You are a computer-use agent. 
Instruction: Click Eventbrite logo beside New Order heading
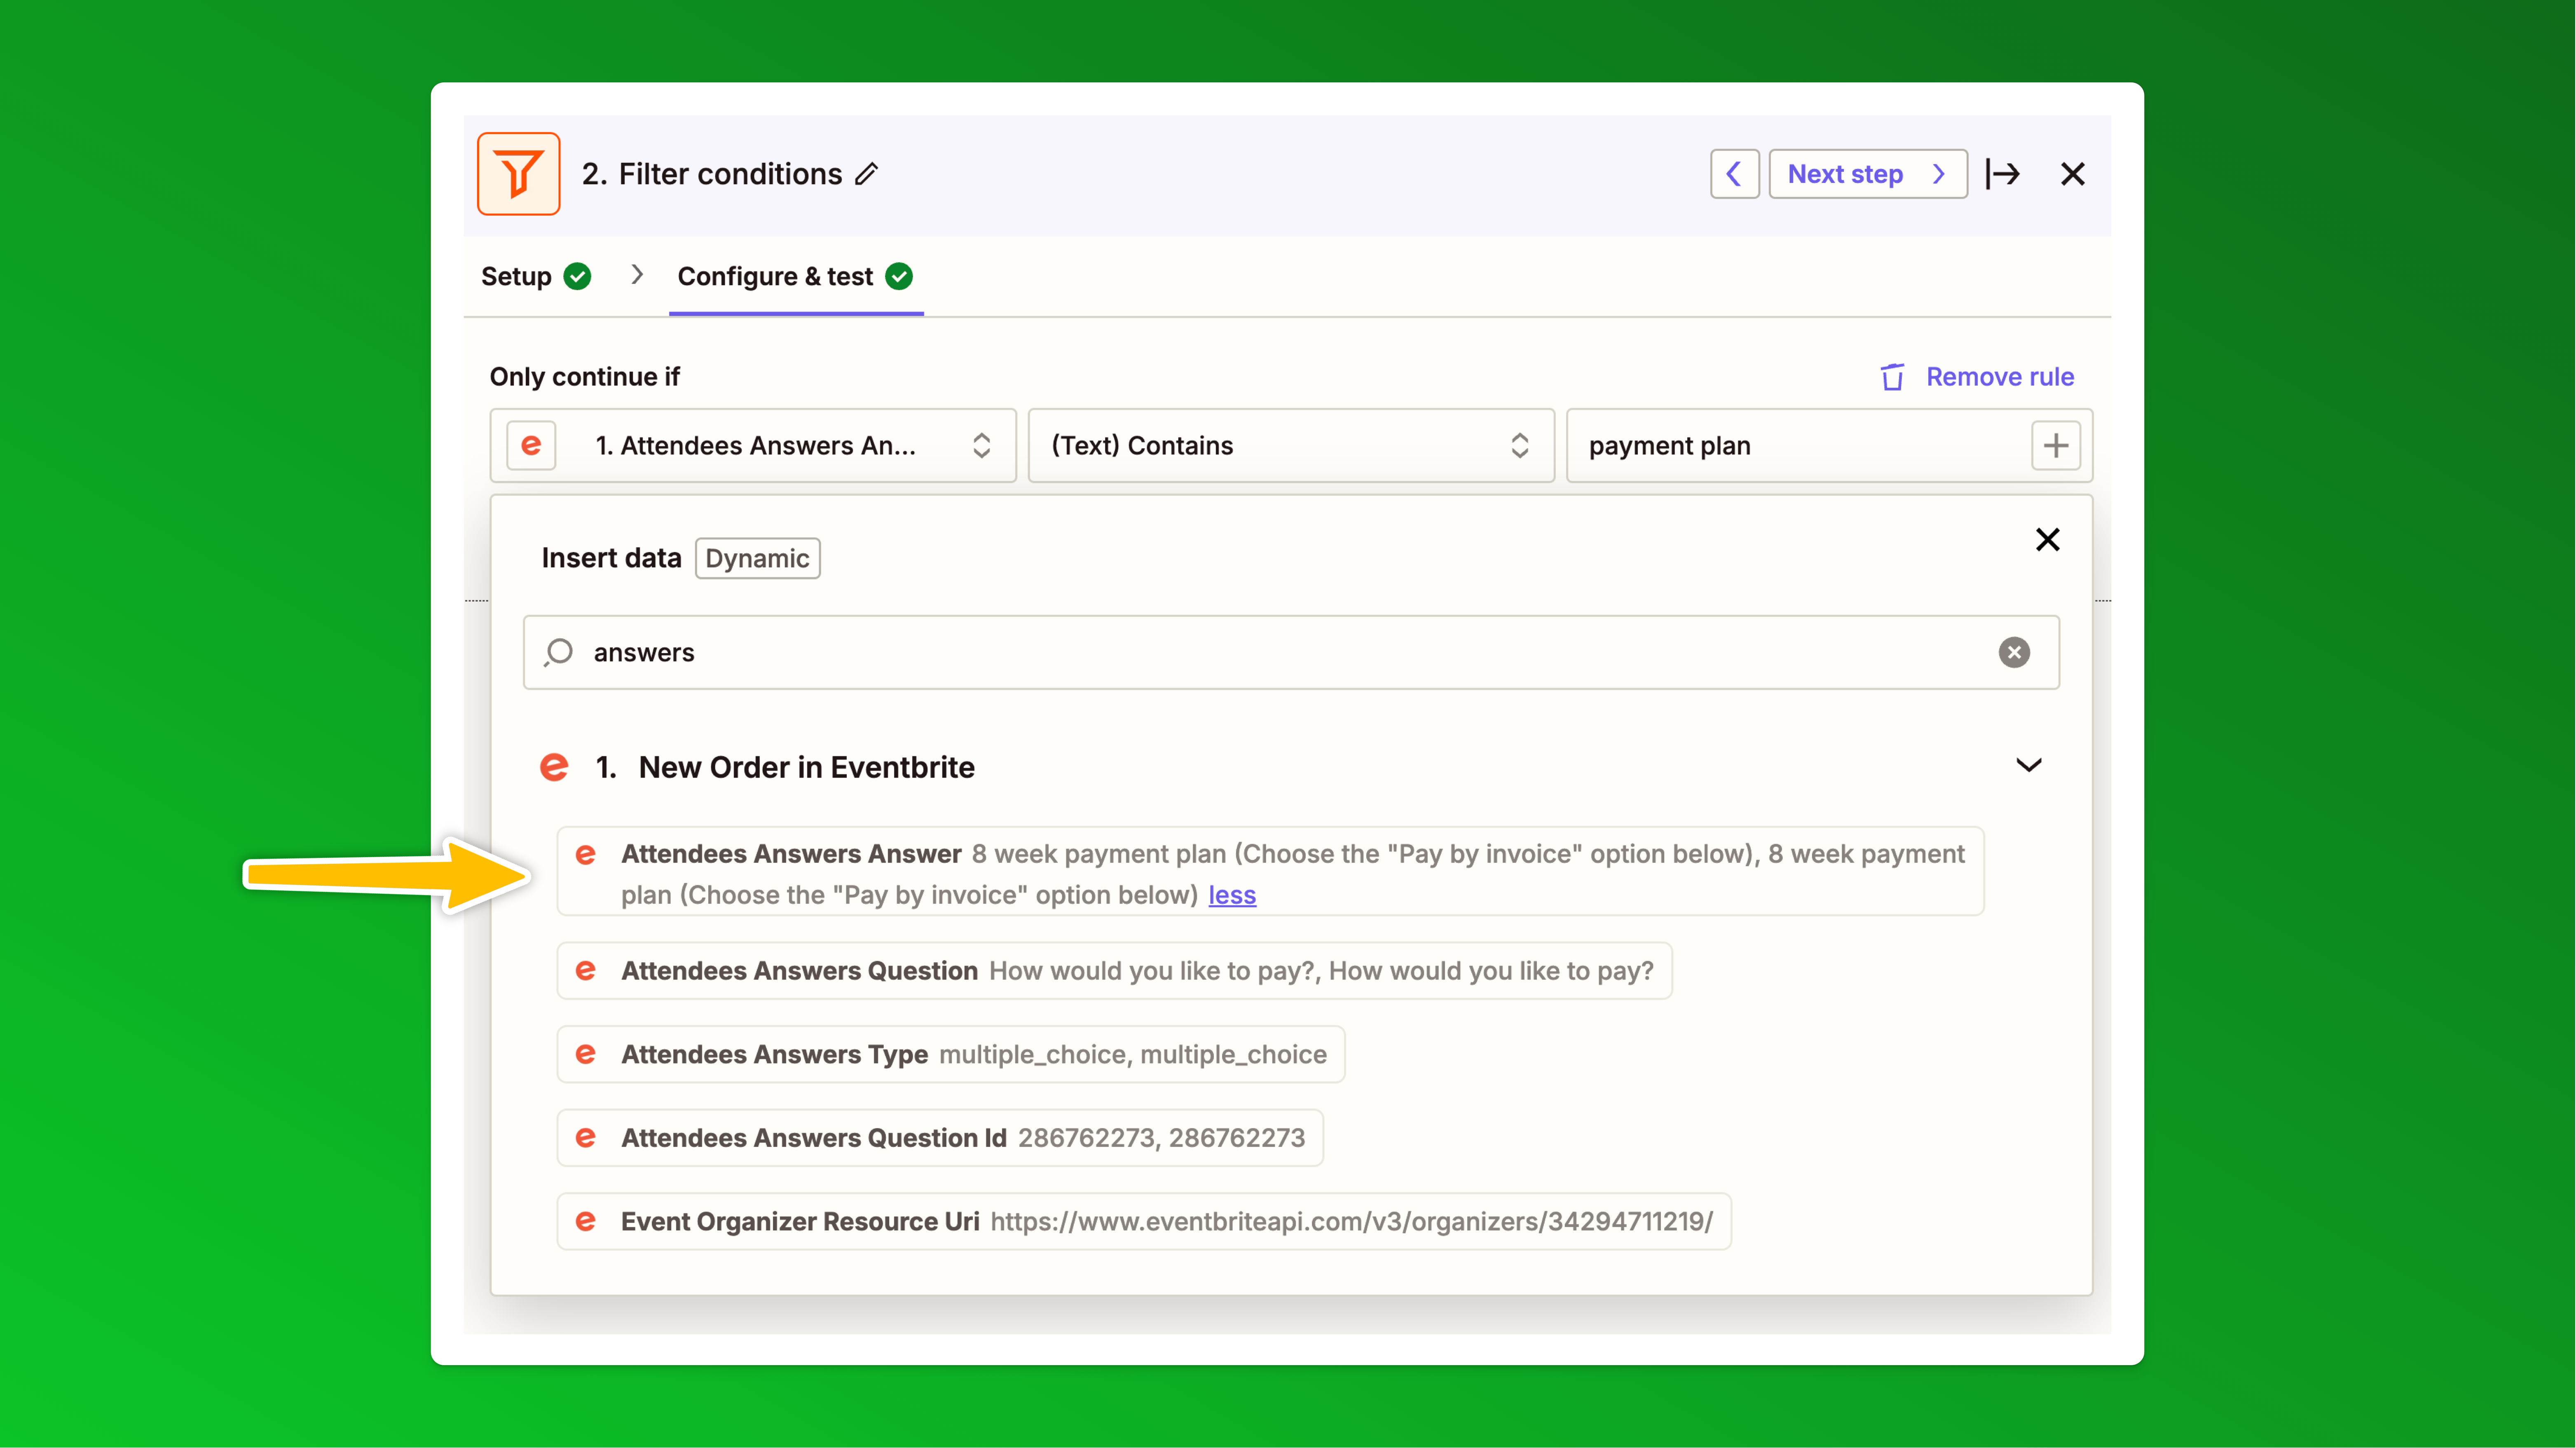[x=554, y=767]
